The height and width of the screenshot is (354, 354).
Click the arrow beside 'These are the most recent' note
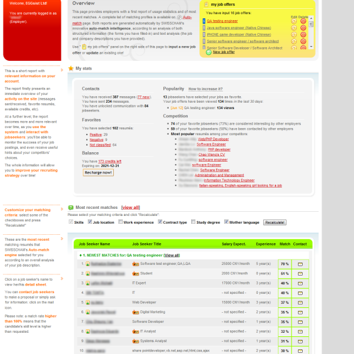62,238
